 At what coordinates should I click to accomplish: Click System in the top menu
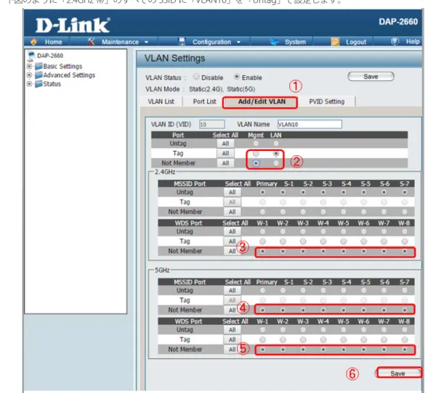point(295,42)
